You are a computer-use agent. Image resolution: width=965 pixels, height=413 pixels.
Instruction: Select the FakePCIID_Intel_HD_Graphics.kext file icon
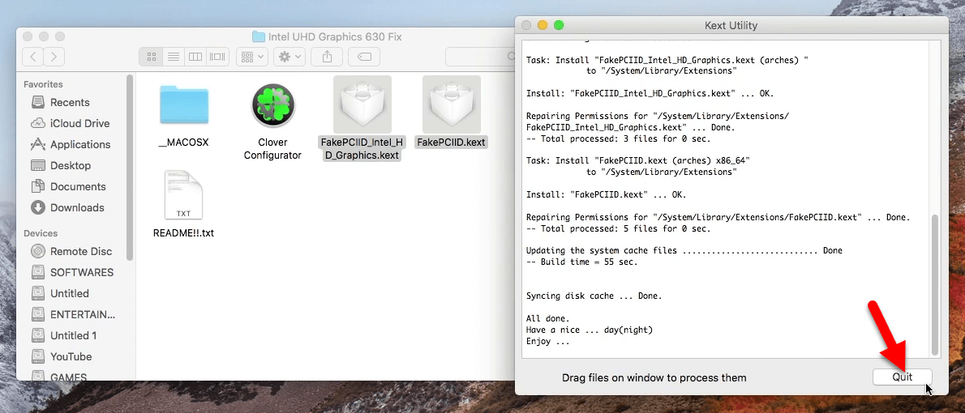coord(362,104)
